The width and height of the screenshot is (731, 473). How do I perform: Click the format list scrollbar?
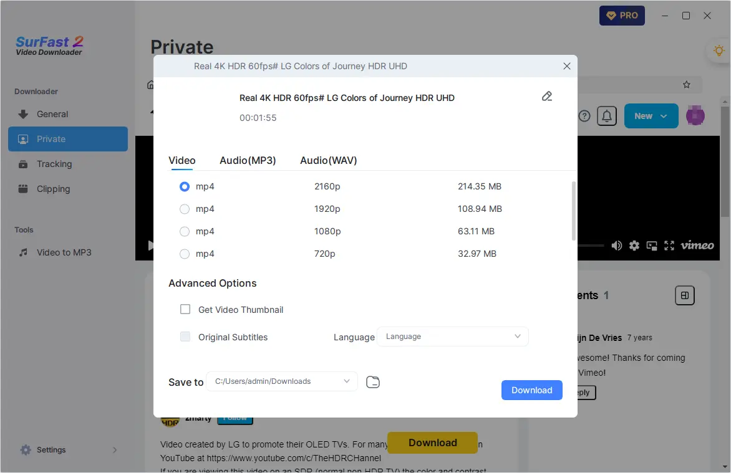coord(573,211)
